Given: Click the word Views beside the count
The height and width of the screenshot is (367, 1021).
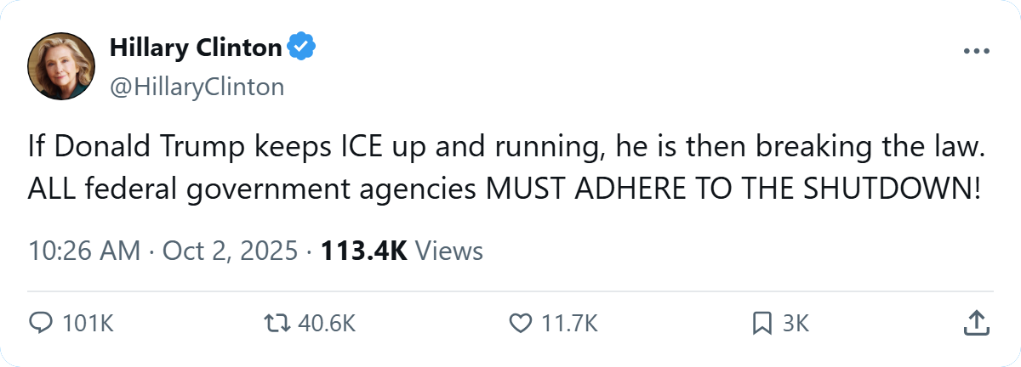Looking at the screenshot, I should point(452,251).
